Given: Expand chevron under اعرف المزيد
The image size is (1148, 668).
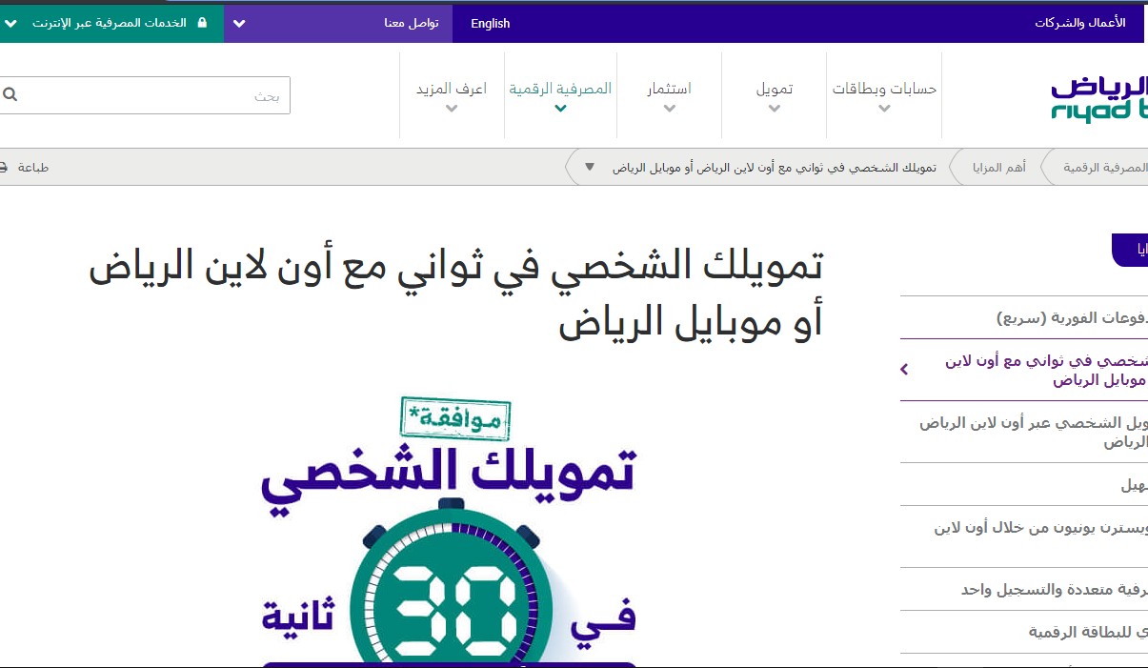Looking at the screenshot, I should tap(452, 109).
